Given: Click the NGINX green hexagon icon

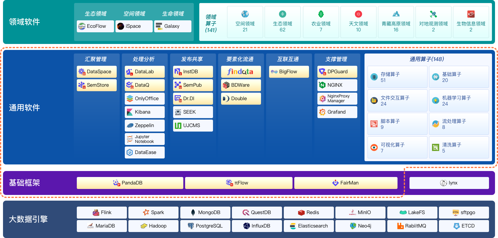Looking at the screenshot, I should click(x=322, y=85).
